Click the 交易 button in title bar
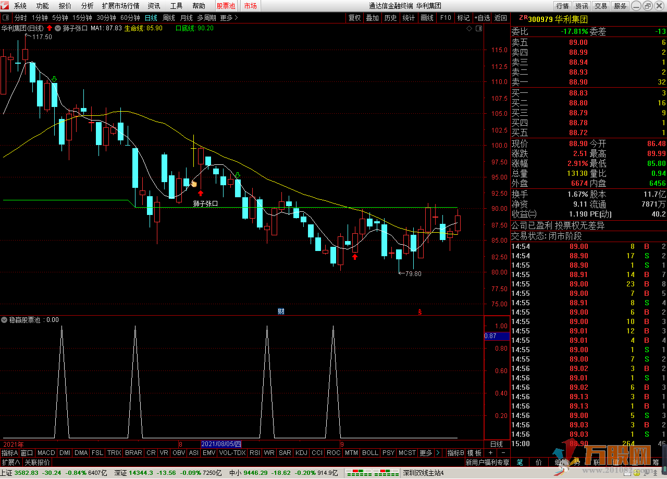This screenshot has height=479, width=667. point(601,6)
